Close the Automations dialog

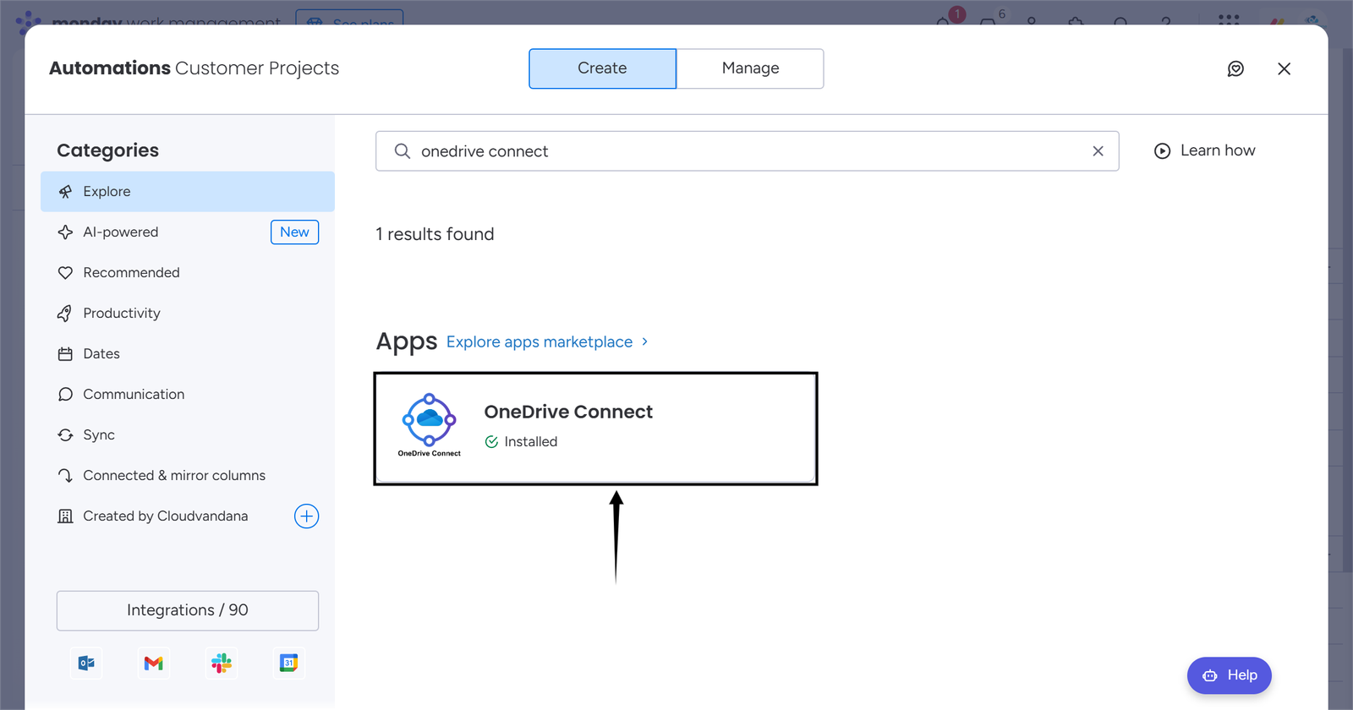click(x=1284, y=68)
